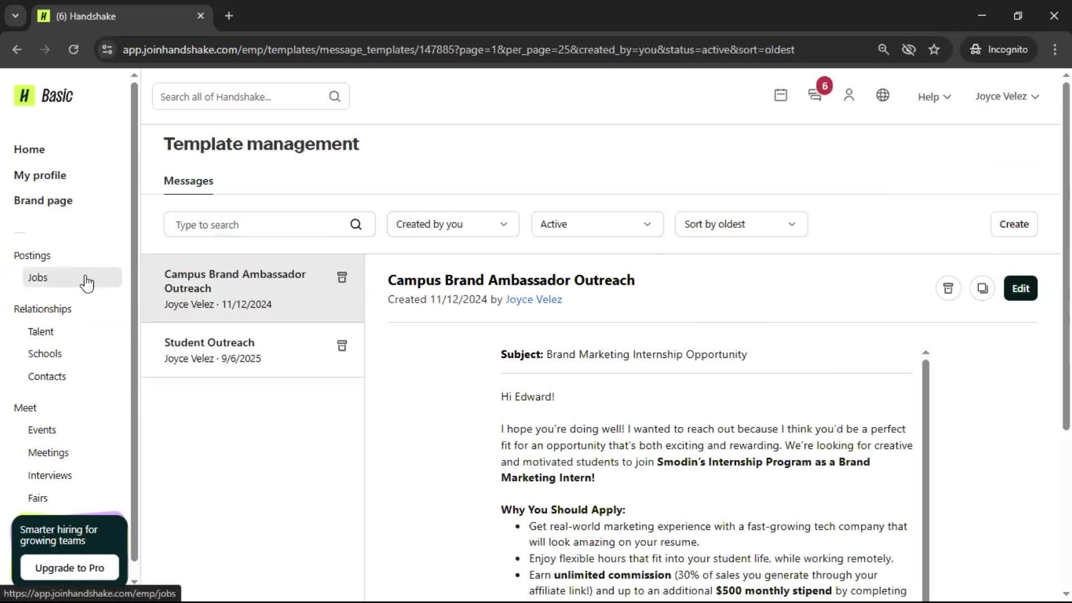Viewport: 1072px width, 603px height.
Task: Bookmark this page with the star icon
Action: tap(934, 49)
